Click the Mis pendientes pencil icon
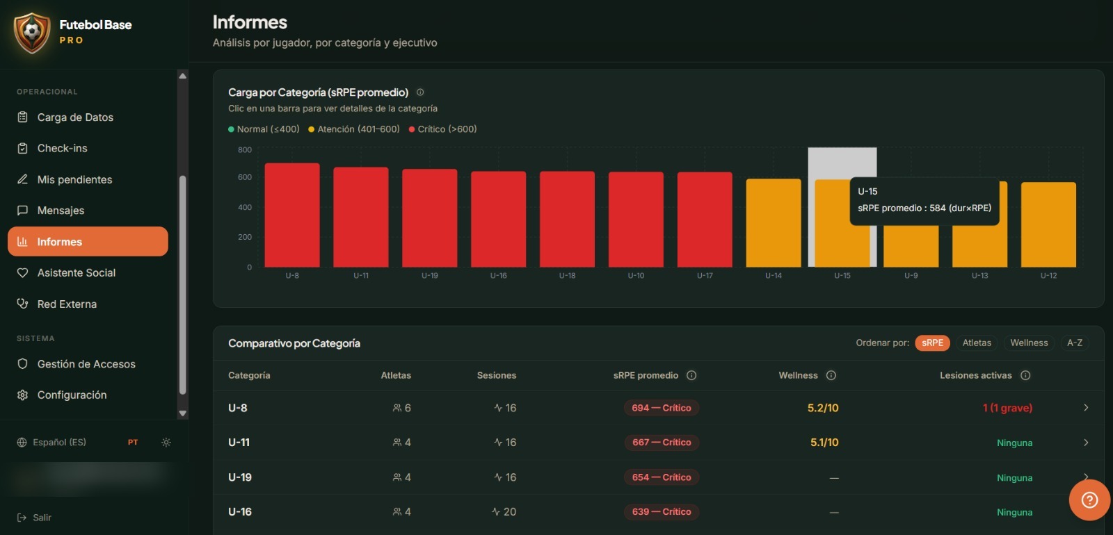This screenshot has width=1113, height=535. [22, 179]
